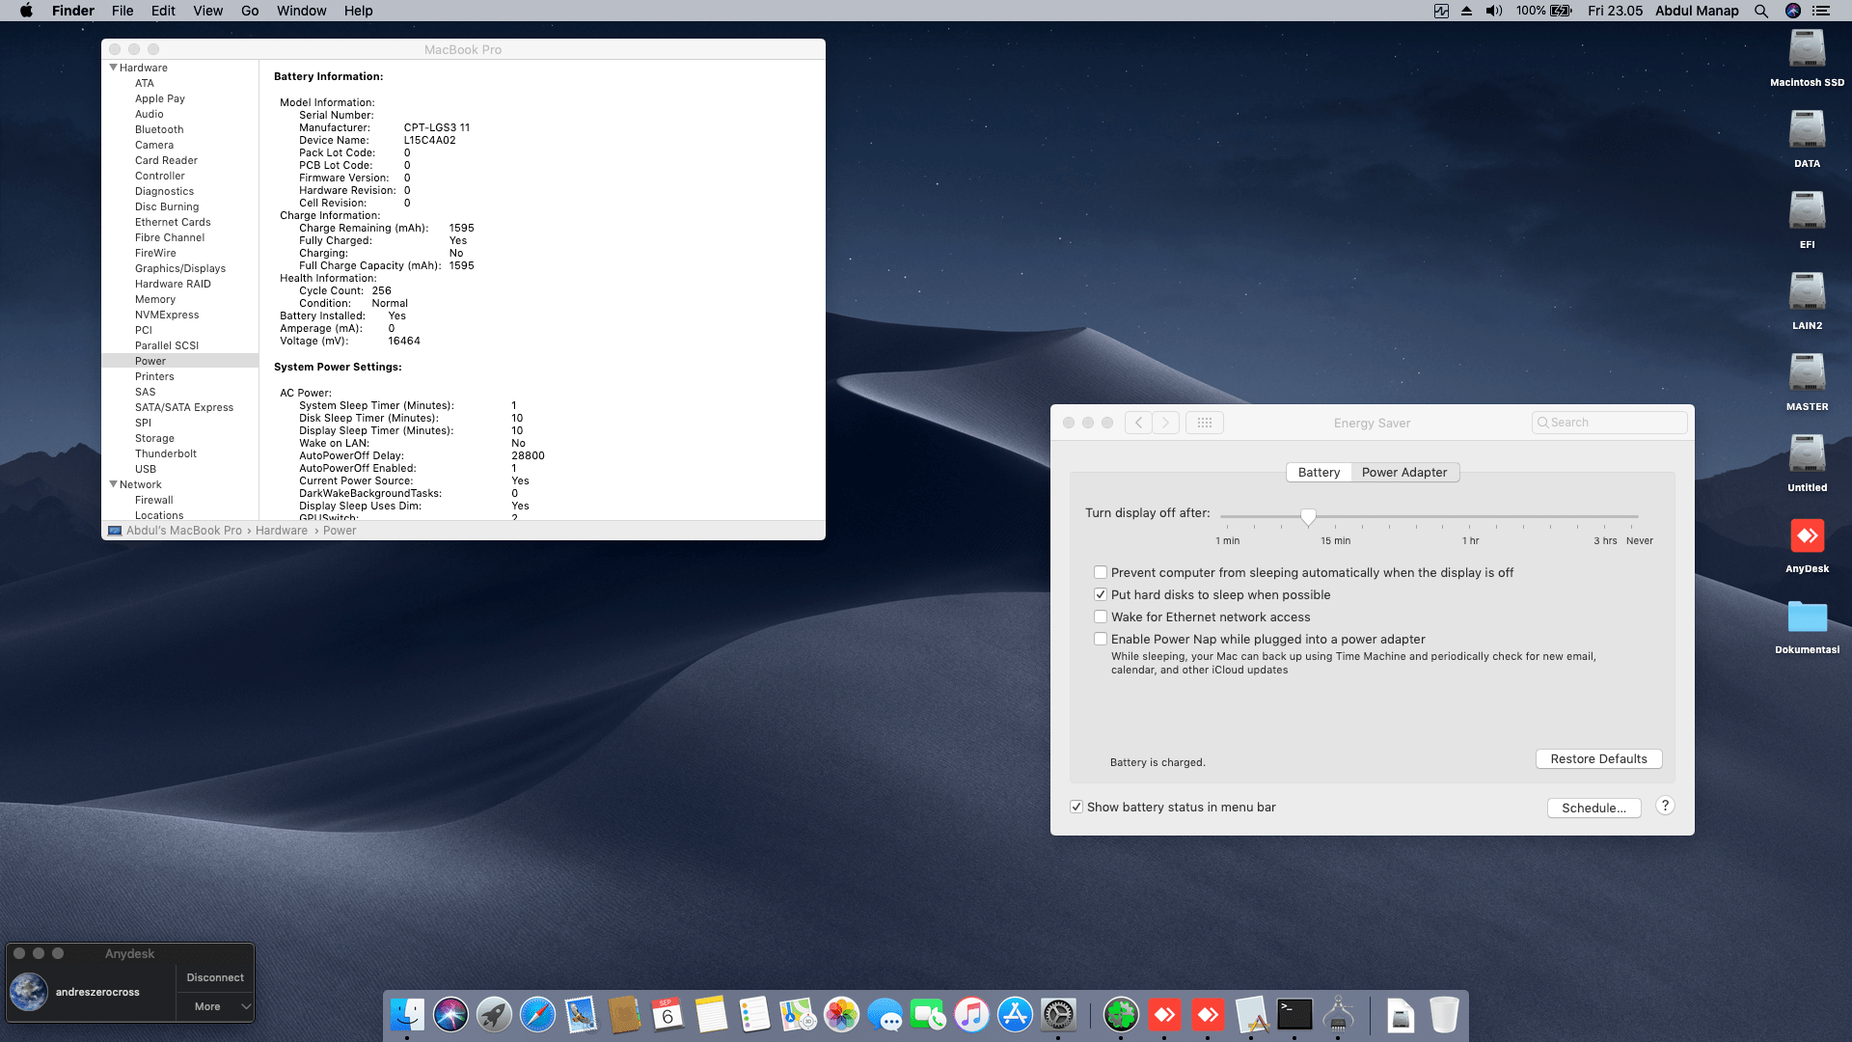Open Terminal from the dock

tap(1294, 1015)
